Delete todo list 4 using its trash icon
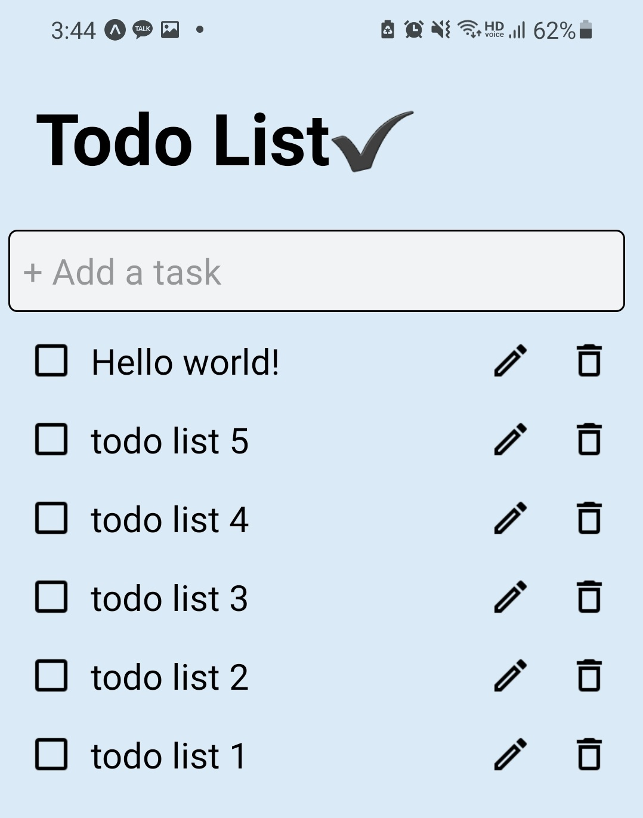Viewport: 643px width, 818px height. pyautogui.click(x=589, y=519)
